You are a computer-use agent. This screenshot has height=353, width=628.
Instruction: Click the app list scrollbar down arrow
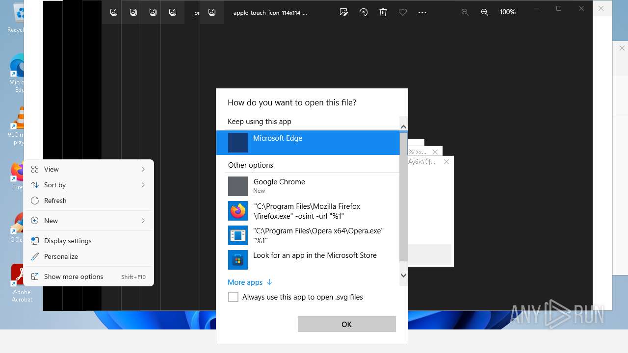coord(404,276)
